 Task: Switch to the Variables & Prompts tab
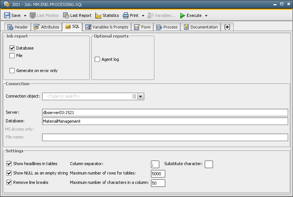pos(107,27)
